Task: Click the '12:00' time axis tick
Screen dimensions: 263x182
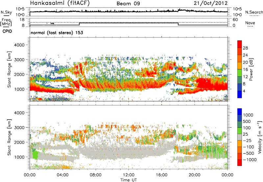Action: pyautogui.click(x=129, y=175)
